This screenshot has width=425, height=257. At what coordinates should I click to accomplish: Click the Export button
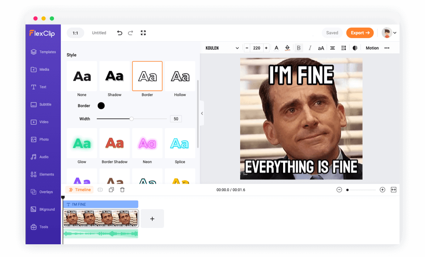(x=360, y=33)
